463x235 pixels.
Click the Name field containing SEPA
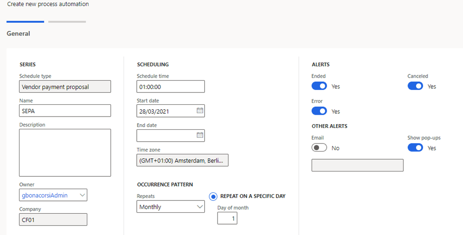click(x=65, y=111)
